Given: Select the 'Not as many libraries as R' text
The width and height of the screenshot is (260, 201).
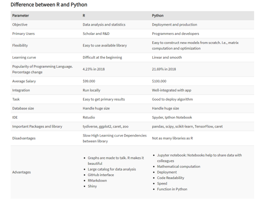Looking at the screenshot, I should click(172, 138).
